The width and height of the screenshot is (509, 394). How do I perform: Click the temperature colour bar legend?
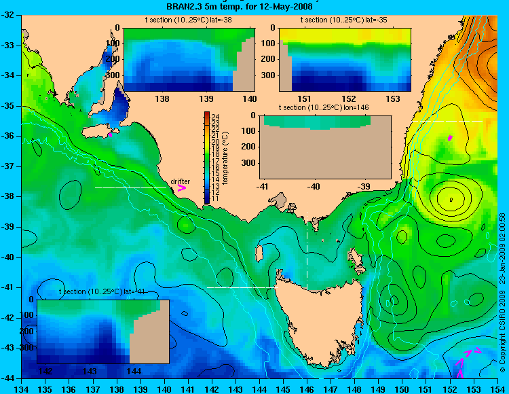pyautogui.click(x=207, y=158)
